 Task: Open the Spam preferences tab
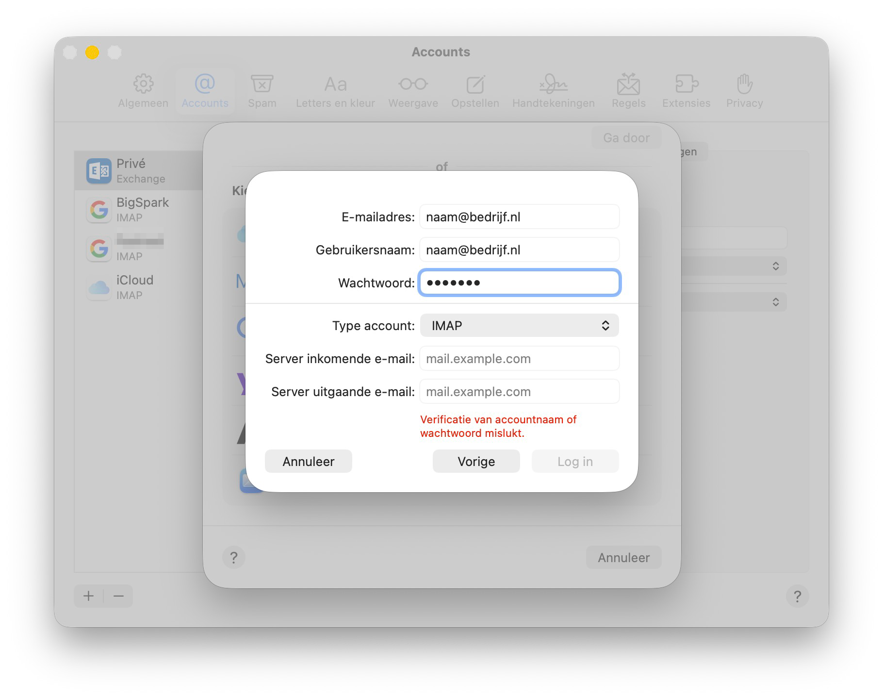(262, 91)
